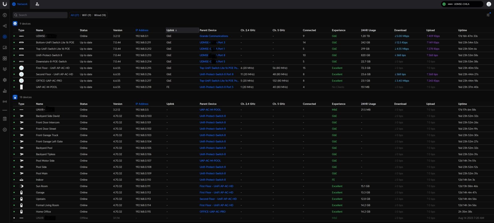Click the Sun Room device type icon
The image size is (494, 223).
pyautogui.click(x=21, y=186)
